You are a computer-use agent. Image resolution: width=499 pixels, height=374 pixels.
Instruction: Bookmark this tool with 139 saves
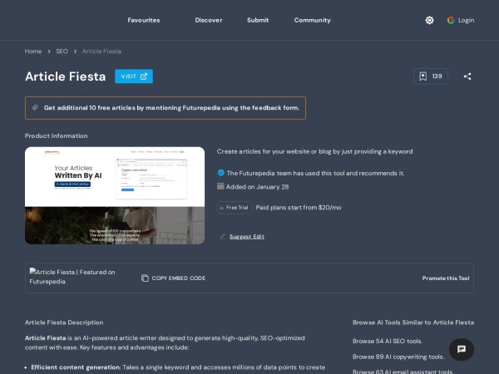pyautogui.click(x=431, y=76)
